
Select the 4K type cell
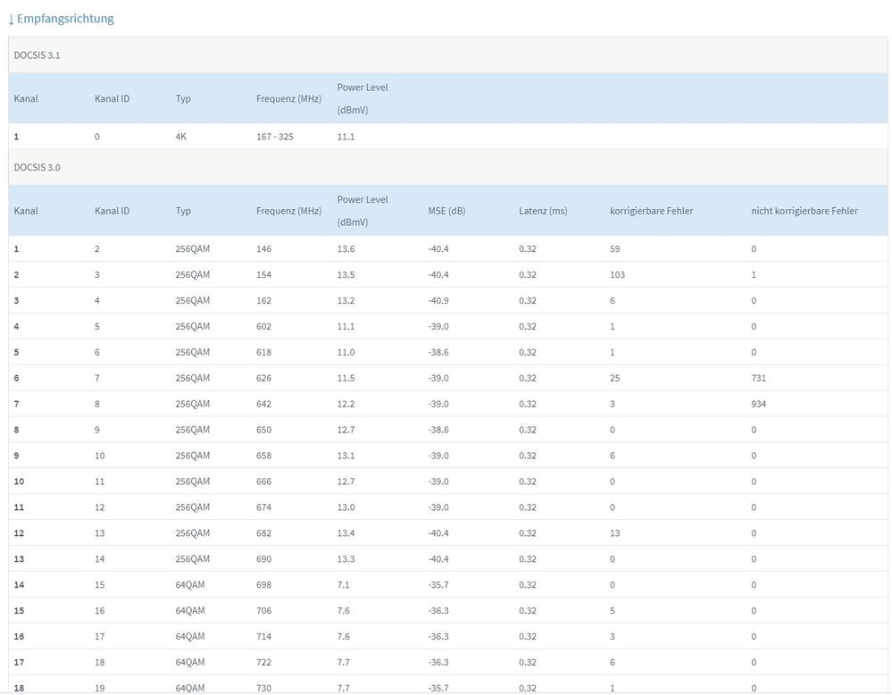pos(182,137)
